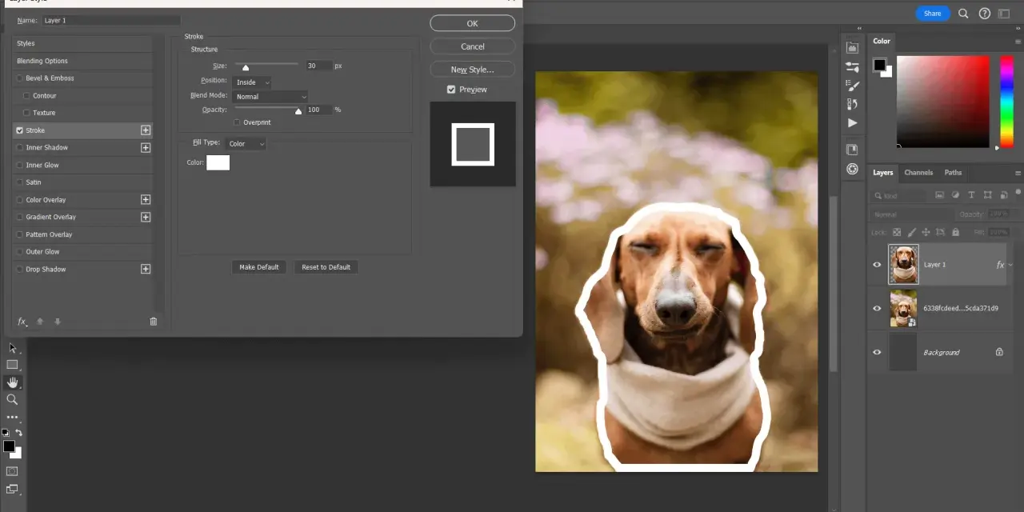Click the Cancel button
This screenshot has height=512, width=1024.
(x=472, y=46)
